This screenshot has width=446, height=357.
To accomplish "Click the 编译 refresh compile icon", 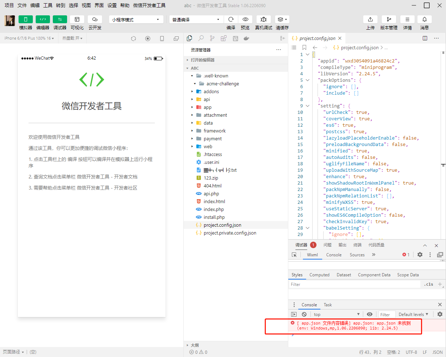I will coord(231,19).
